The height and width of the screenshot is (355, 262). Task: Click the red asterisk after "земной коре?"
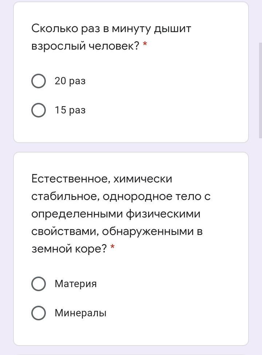tap(112, 246)
